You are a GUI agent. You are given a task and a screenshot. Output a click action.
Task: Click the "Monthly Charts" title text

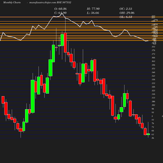[x=12, y=3]
